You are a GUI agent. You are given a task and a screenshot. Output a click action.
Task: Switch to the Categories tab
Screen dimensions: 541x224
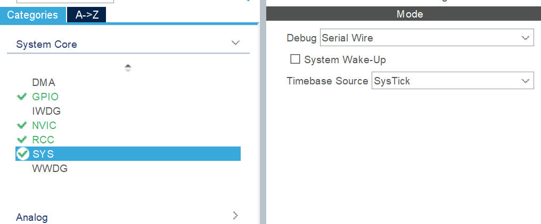(x=33, y=15)
